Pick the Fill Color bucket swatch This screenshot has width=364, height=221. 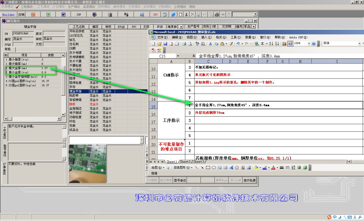pyautogui.click(x=256, y=168)
